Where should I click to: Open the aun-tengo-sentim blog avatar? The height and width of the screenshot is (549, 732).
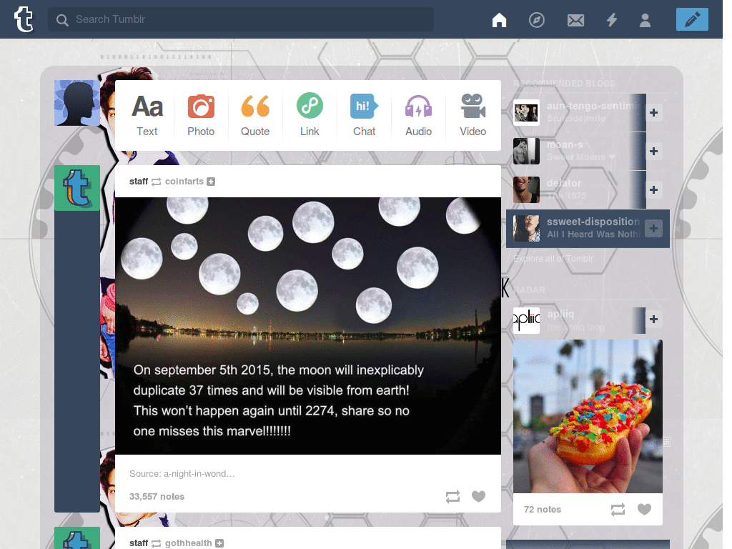tap(526, 112)
